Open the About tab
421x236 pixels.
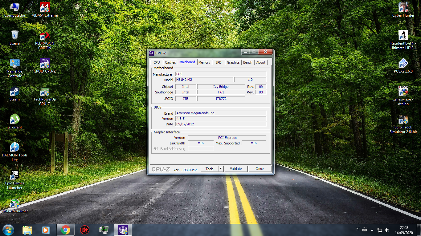click(261, 62)
